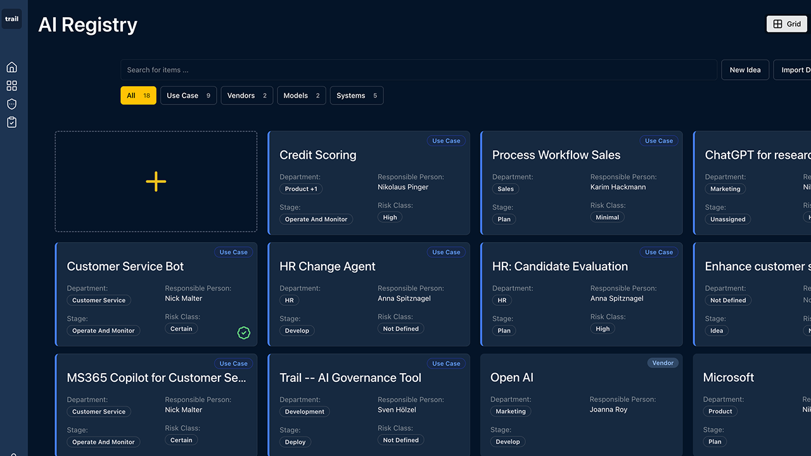
Task: Open the Process Workflow Sales card
Action: coord(582,183)
